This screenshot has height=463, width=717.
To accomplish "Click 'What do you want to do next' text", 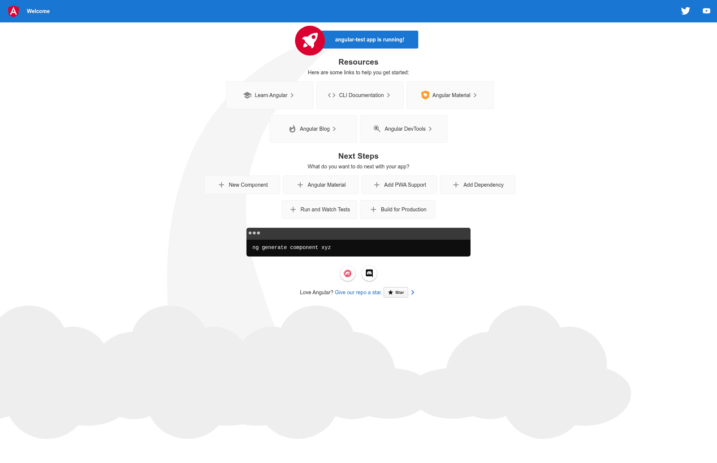I will click(x=358, y=167).
